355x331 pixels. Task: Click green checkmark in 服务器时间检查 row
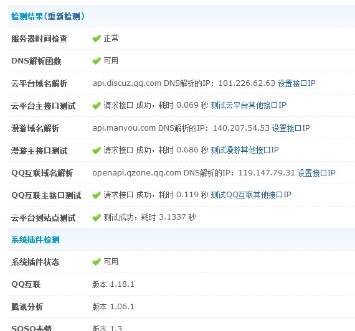(97, 39)
